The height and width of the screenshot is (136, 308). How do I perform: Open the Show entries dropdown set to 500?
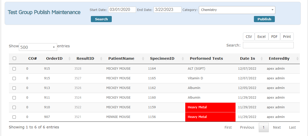(38, 47)
